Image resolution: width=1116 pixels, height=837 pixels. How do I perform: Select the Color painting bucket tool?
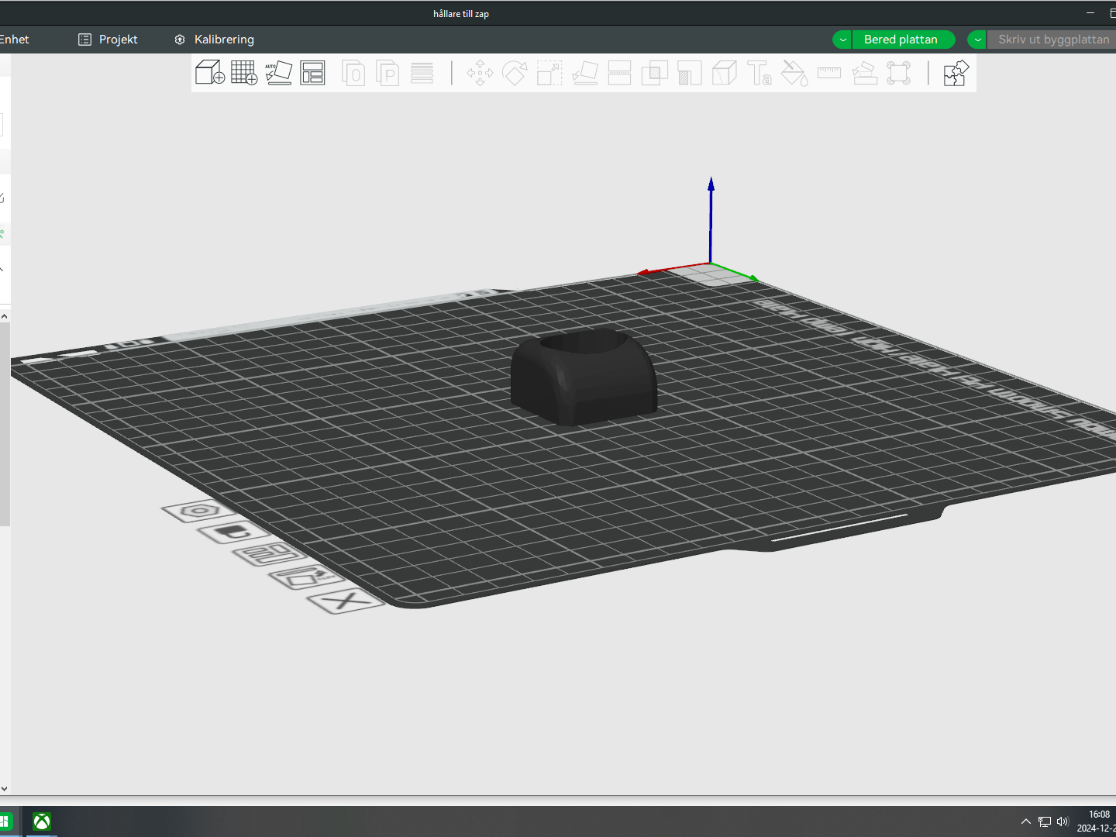click(x=794, y=73)
